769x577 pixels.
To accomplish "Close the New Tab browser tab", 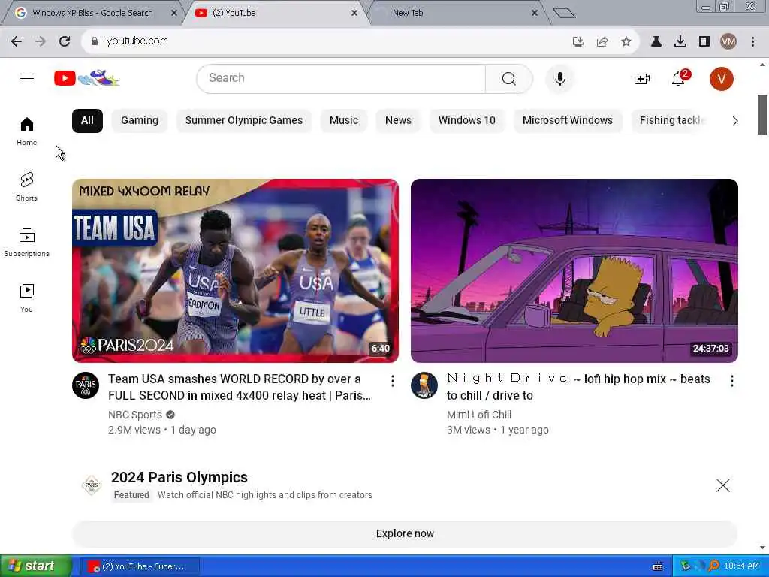I will click(x=535, y=13).
